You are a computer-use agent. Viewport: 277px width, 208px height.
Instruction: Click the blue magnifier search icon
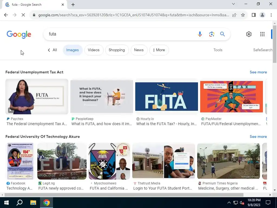click(x=222, y=34)
